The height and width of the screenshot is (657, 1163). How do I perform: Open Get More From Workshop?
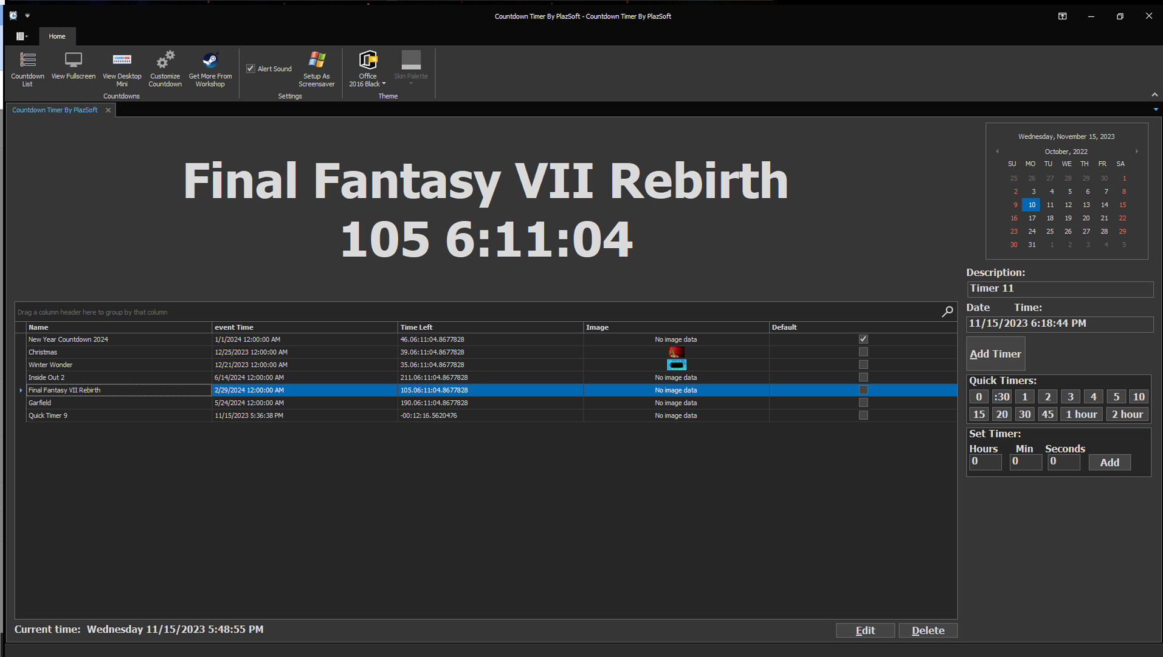(x=210, y=68)
